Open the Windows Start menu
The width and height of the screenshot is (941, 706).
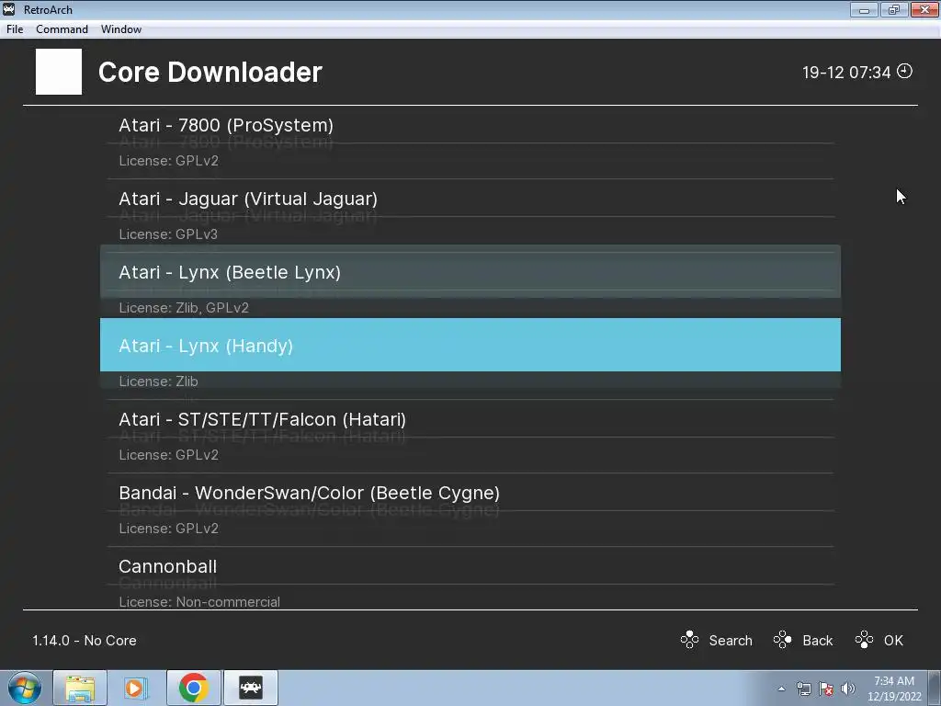25,688
